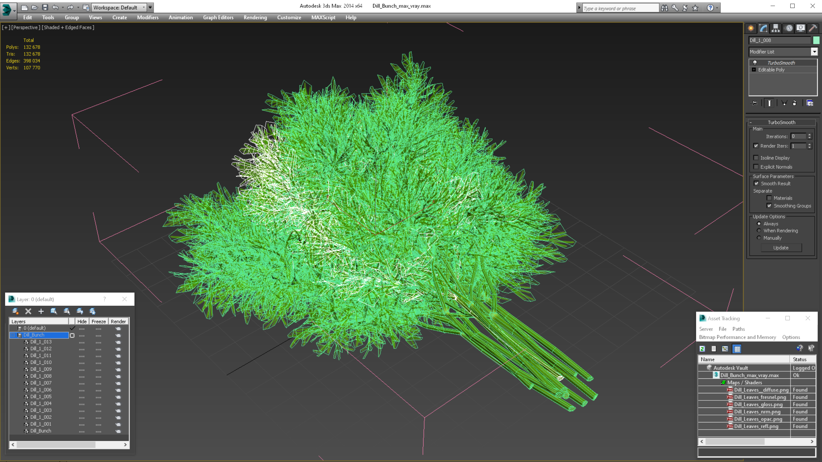822x462 pixels.
Task: Select the Manually update radio button
Action: click(x=759, y=238)
